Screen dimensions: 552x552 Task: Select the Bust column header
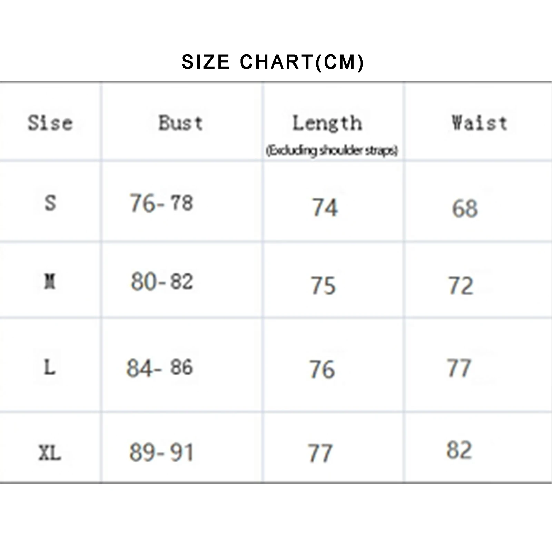tap(181, 123)
